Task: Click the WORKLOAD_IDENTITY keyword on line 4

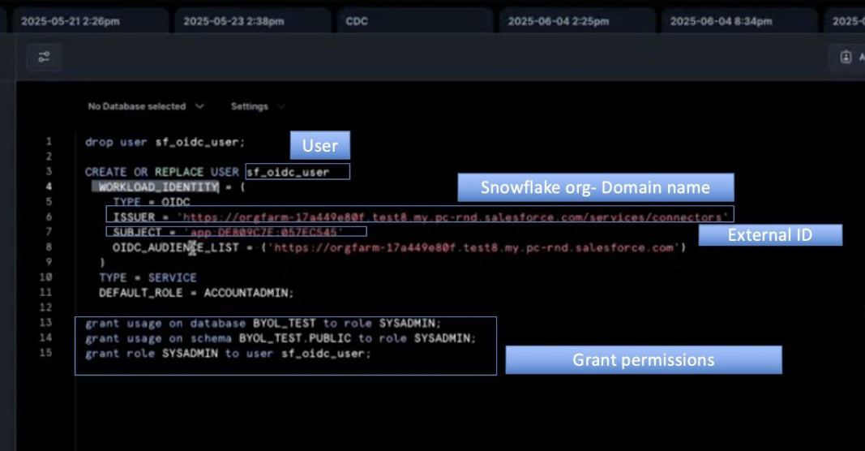Action: pos(158,187)
